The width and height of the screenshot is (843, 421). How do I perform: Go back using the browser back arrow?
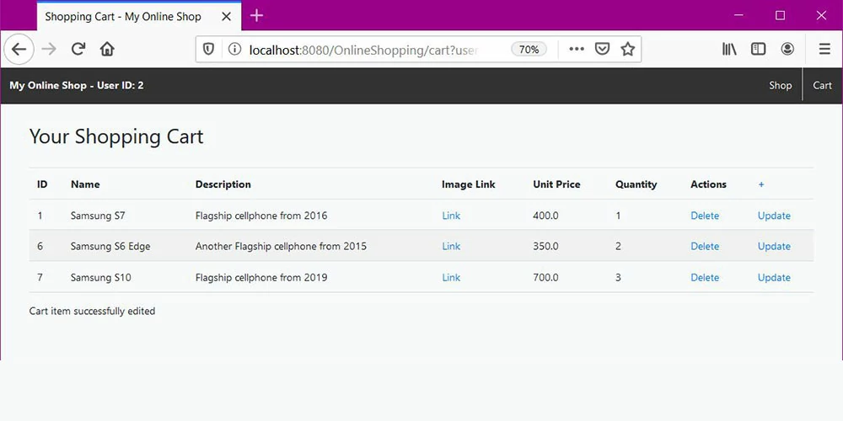19,50
